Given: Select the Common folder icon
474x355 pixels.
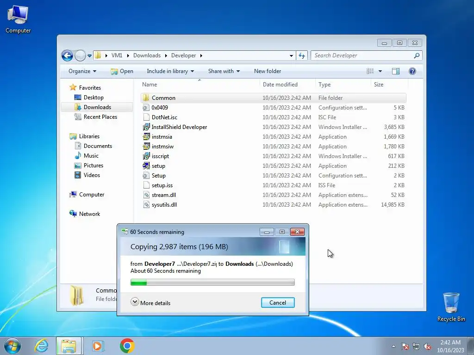Looking at the screenshot, I should (x=146, y=98).
